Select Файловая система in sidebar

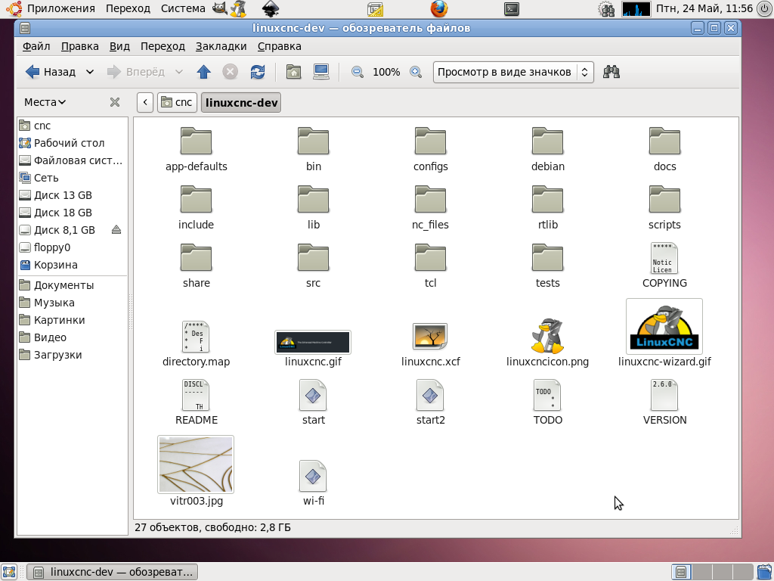(x=73, y=160)
